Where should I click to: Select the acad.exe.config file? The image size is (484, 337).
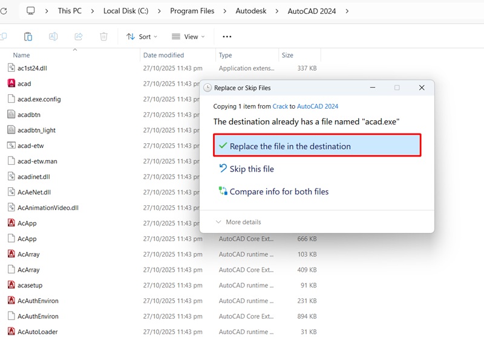(39, 99)
